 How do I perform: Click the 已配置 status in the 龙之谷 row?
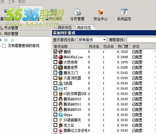(137, 125)
